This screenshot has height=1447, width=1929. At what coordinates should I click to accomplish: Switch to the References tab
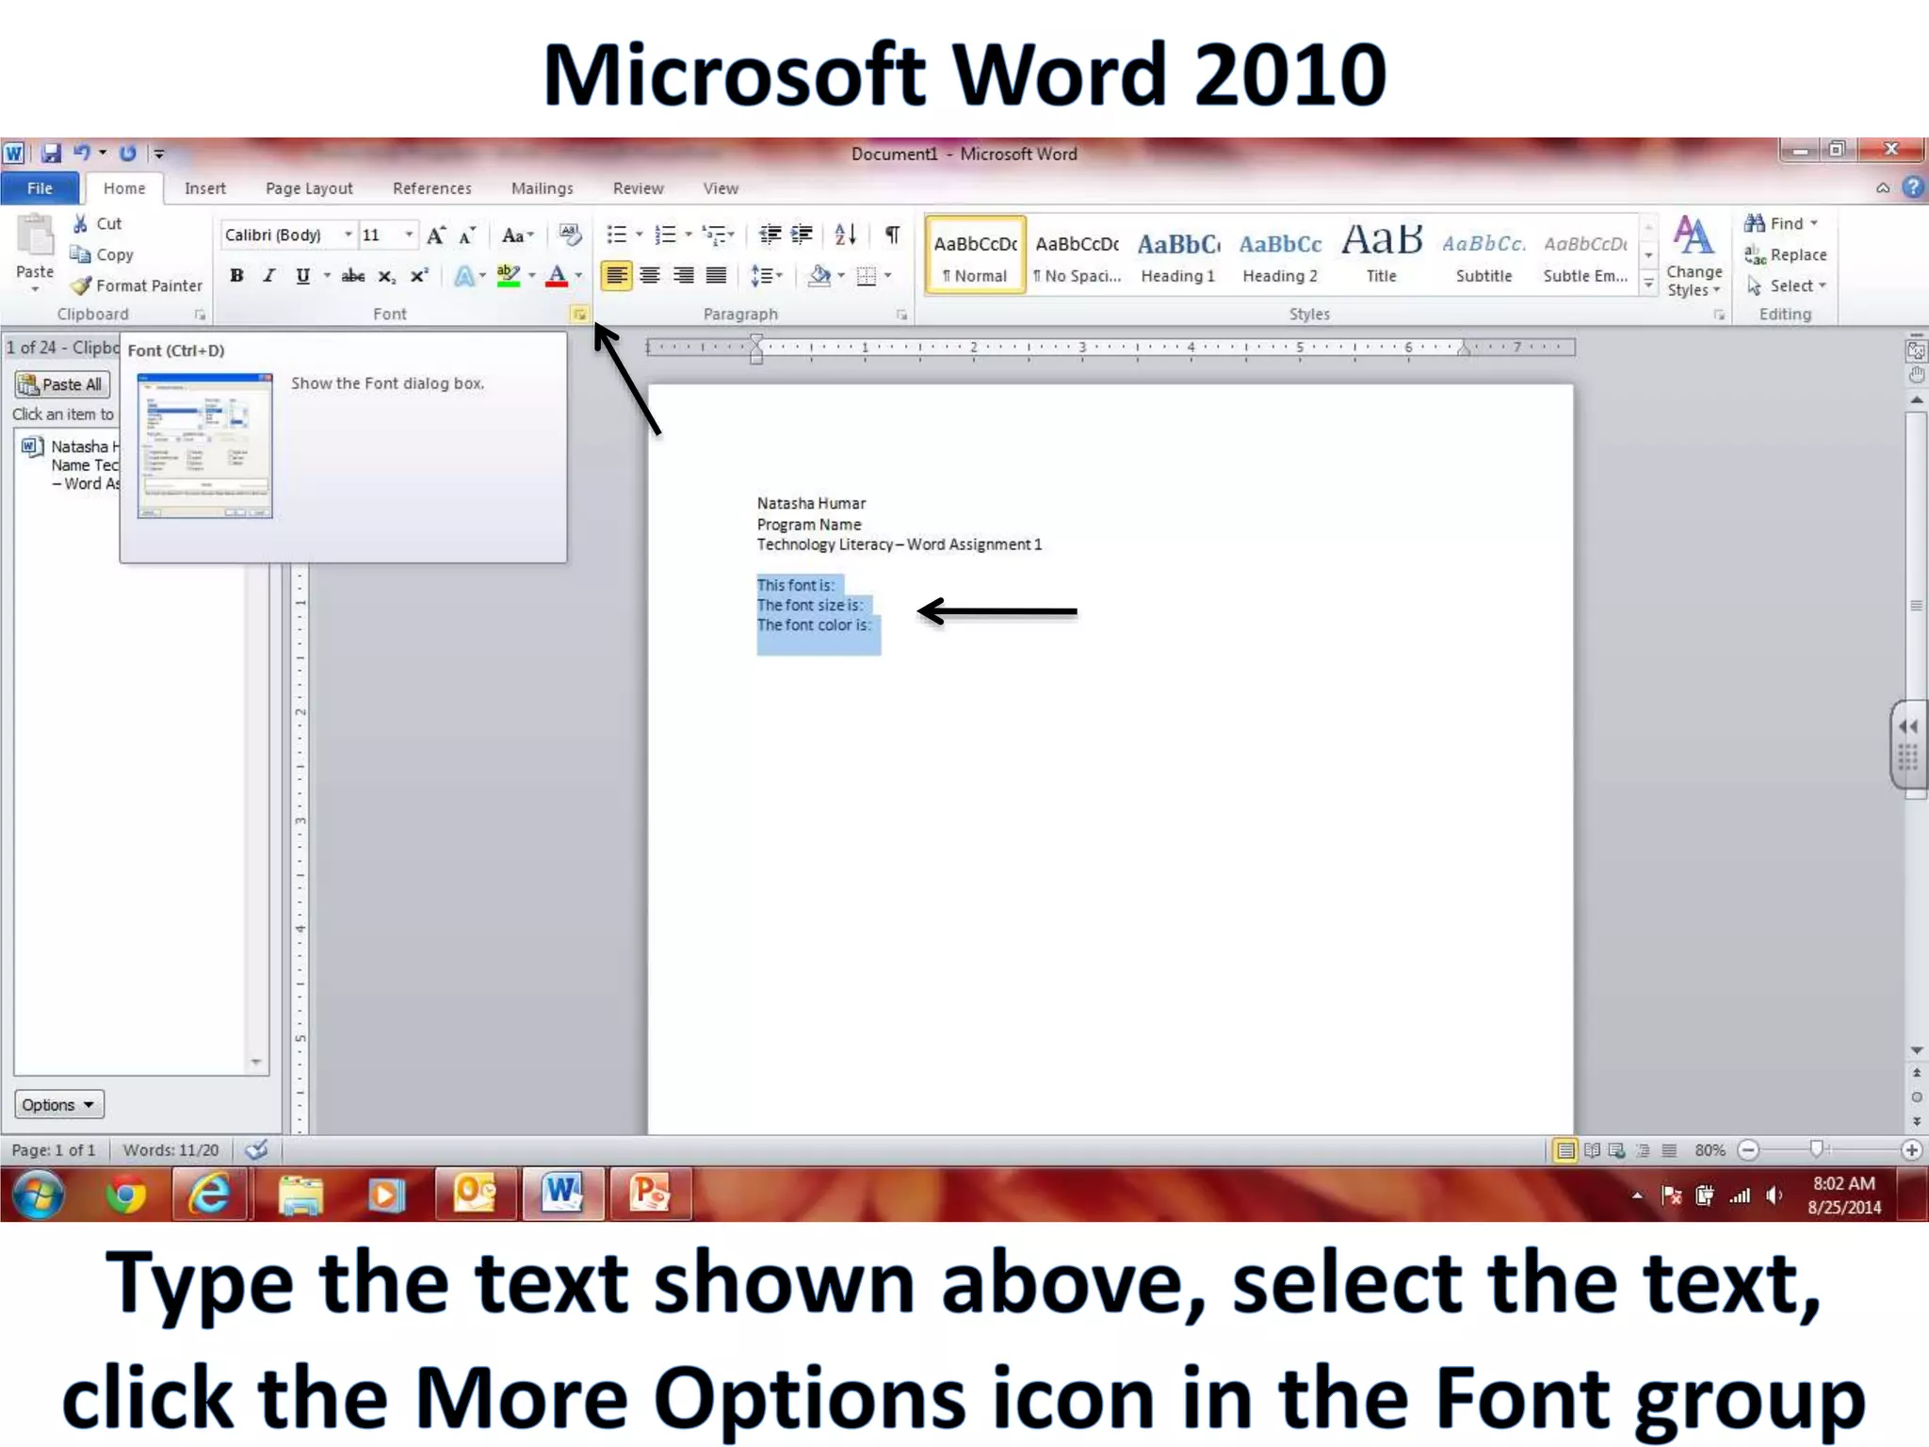432,188
